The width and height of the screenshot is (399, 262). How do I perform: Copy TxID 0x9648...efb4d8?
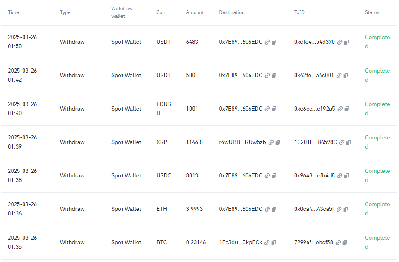pos(346,176)
